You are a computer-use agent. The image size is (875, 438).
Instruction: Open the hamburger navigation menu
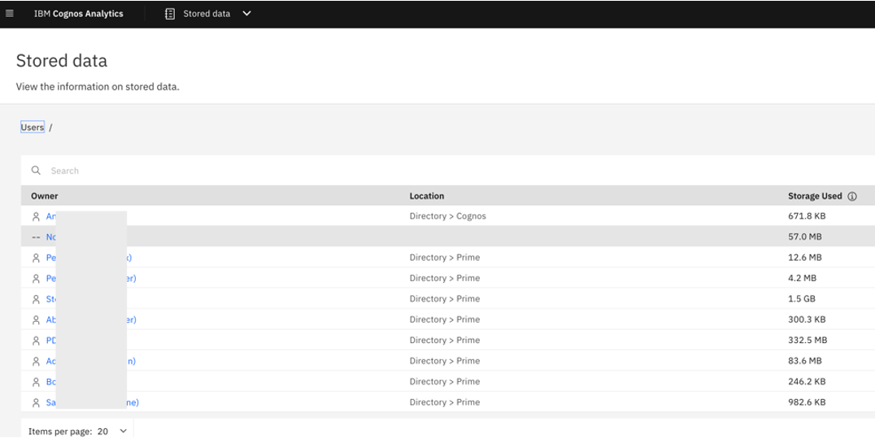(x=10, y=14)
